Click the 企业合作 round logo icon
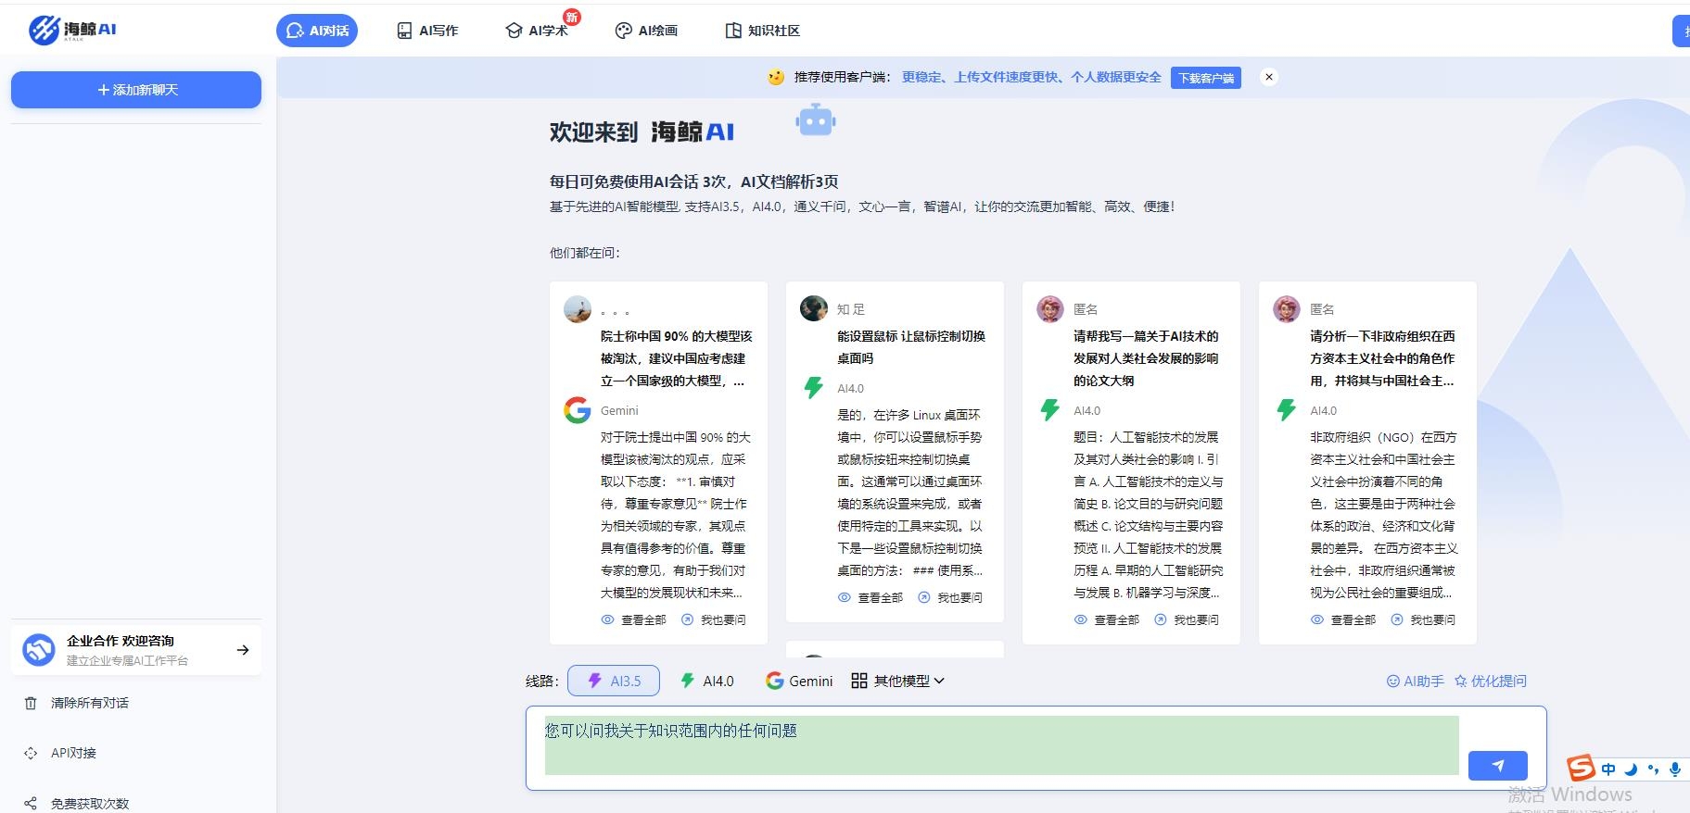 [x=39, y=650]
